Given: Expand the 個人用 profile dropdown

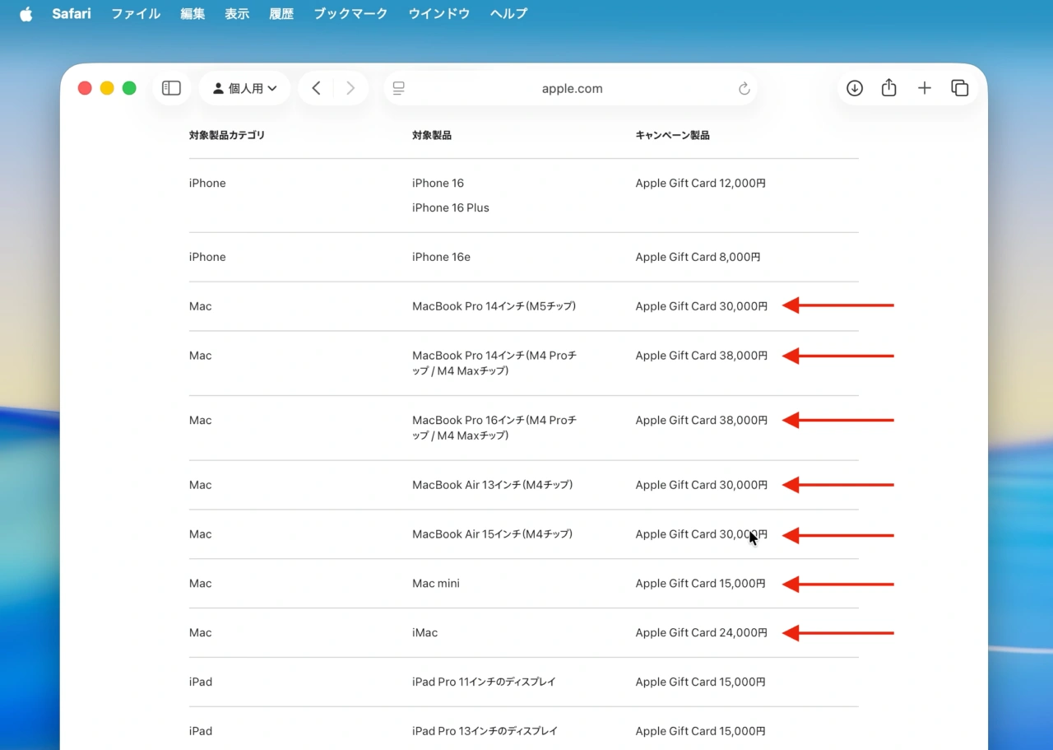Looking at the screenshot, I should click(x=244, y=88).
